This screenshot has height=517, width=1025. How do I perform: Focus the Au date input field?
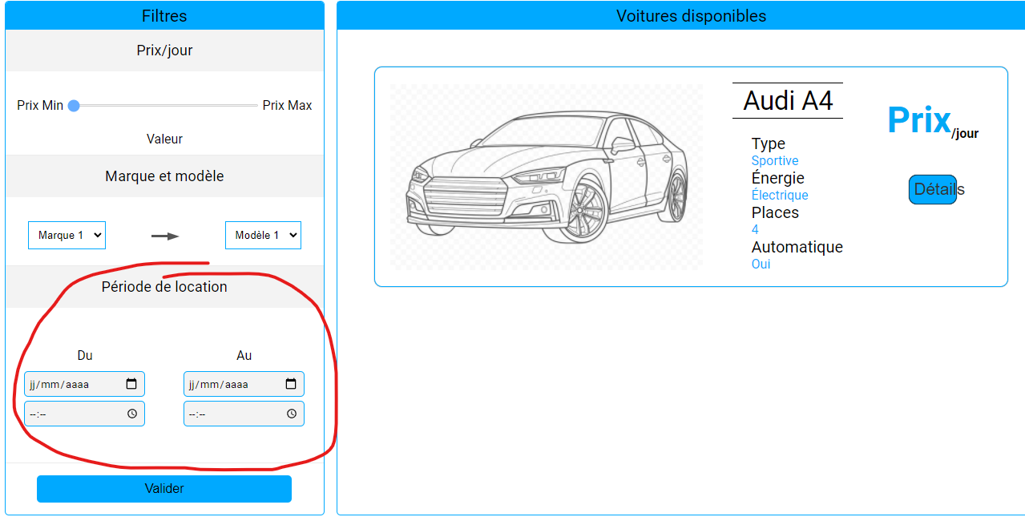(x=244, y=384)
